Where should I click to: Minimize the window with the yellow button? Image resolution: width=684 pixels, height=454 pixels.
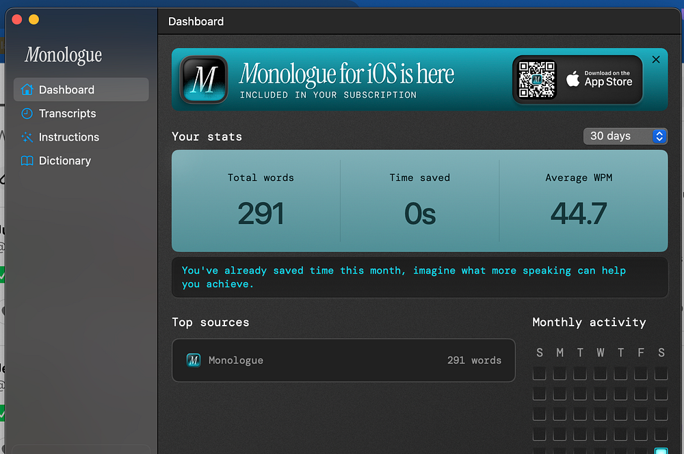pos(34,20)
